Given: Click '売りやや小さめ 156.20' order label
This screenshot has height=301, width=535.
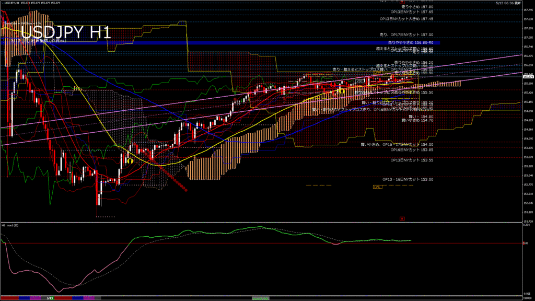Looking at the screenshot, I should [414, 63].
